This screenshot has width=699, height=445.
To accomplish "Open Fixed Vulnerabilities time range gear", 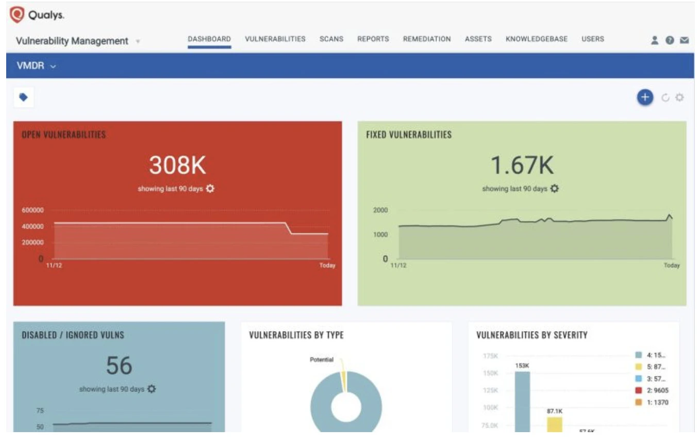I will (554, 189).
